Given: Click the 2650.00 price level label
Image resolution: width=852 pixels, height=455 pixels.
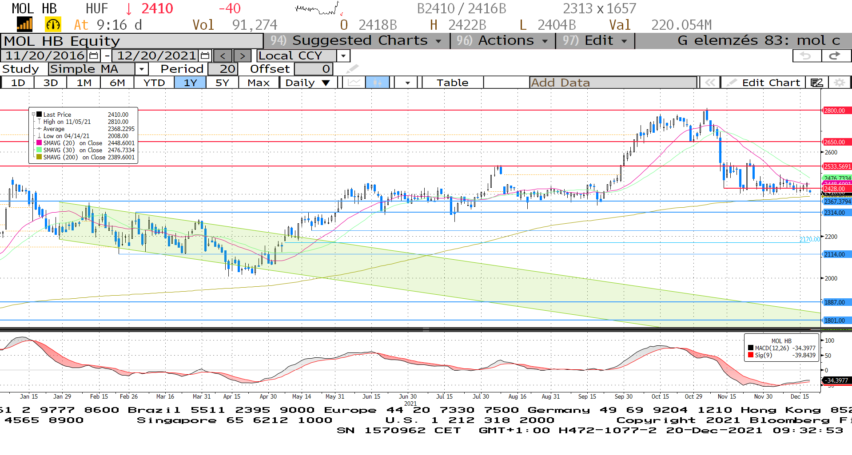Looking at the screenshot, I should [x=837, y=142].
